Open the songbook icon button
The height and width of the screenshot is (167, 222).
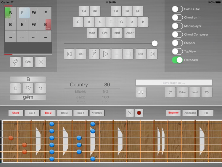[141, 92]
